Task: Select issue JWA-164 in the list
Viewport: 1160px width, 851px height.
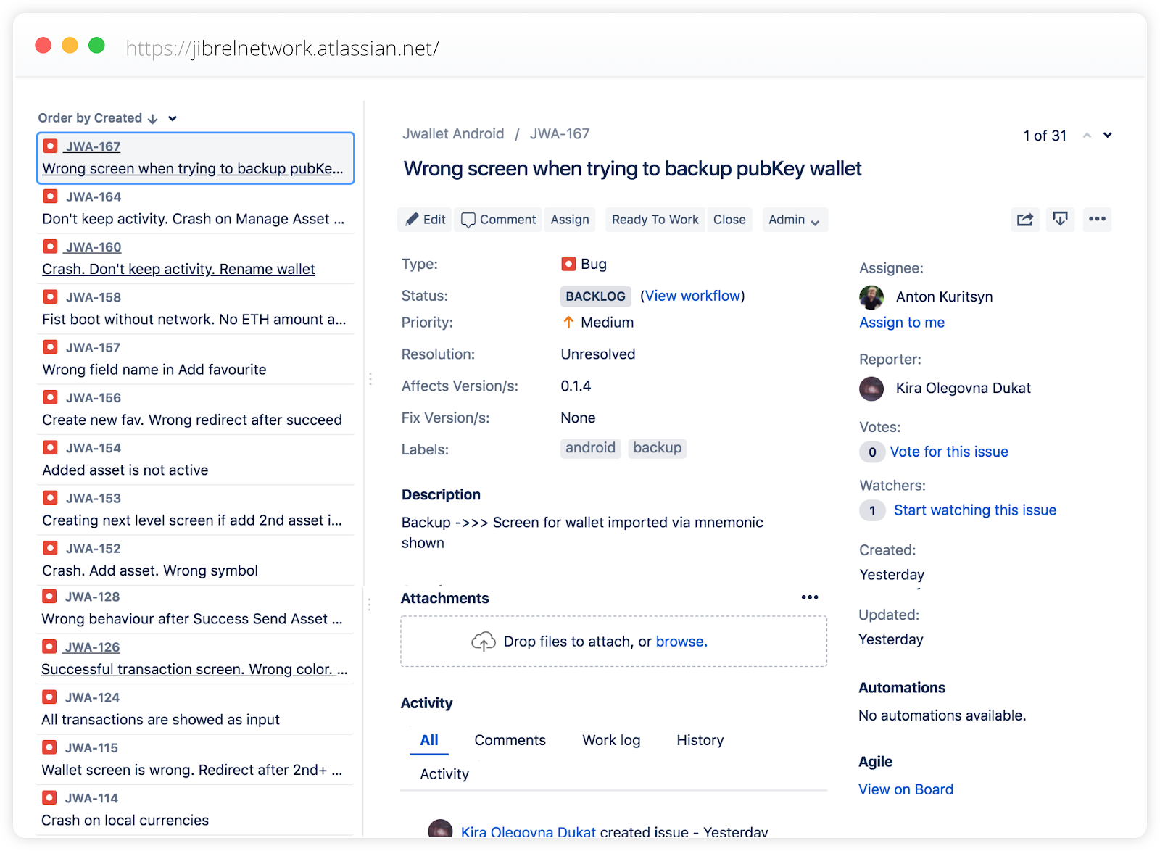Action: (x=195, y=208)
